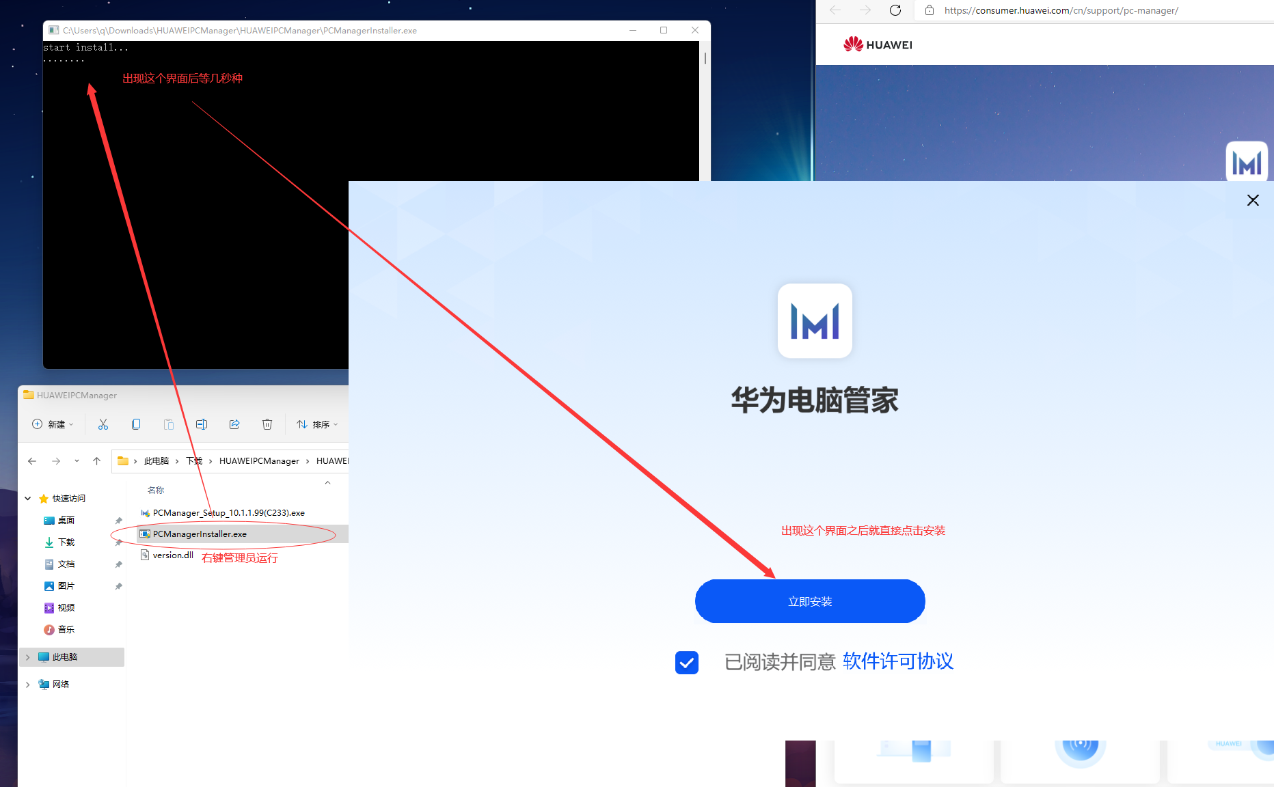This screenshot has width=1274, height=787.
Task: Open the 排序 sort dropdown
Action: click(316, 424)
